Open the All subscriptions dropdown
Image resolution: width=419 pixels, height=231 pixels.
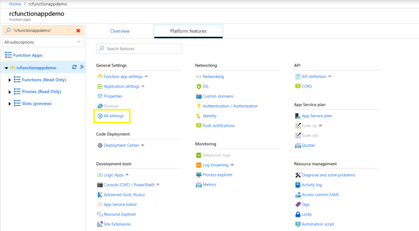click(x=43, y=42)
